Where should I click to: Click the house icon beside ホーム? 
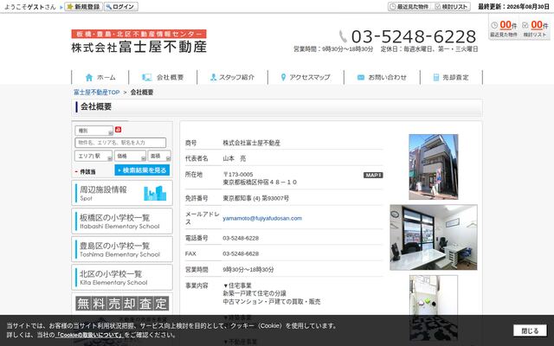[x=89, y=77]
